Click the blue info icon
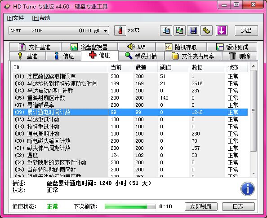The image size is (267, 218). pos(248,189)
